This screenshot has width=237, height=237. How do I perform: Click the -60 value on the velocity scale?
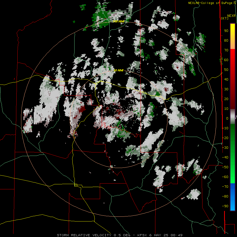225,177
